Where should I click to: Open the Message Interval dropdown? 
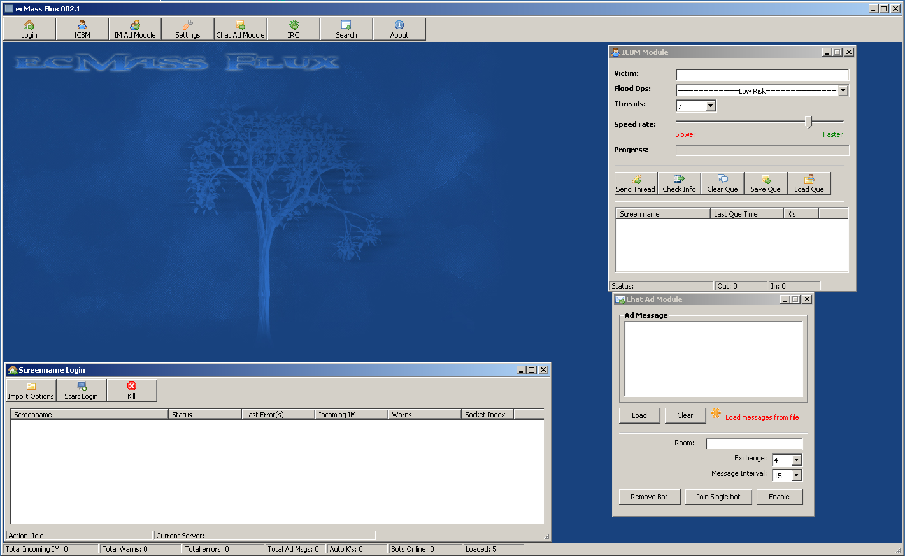click(x=796, y=476)
